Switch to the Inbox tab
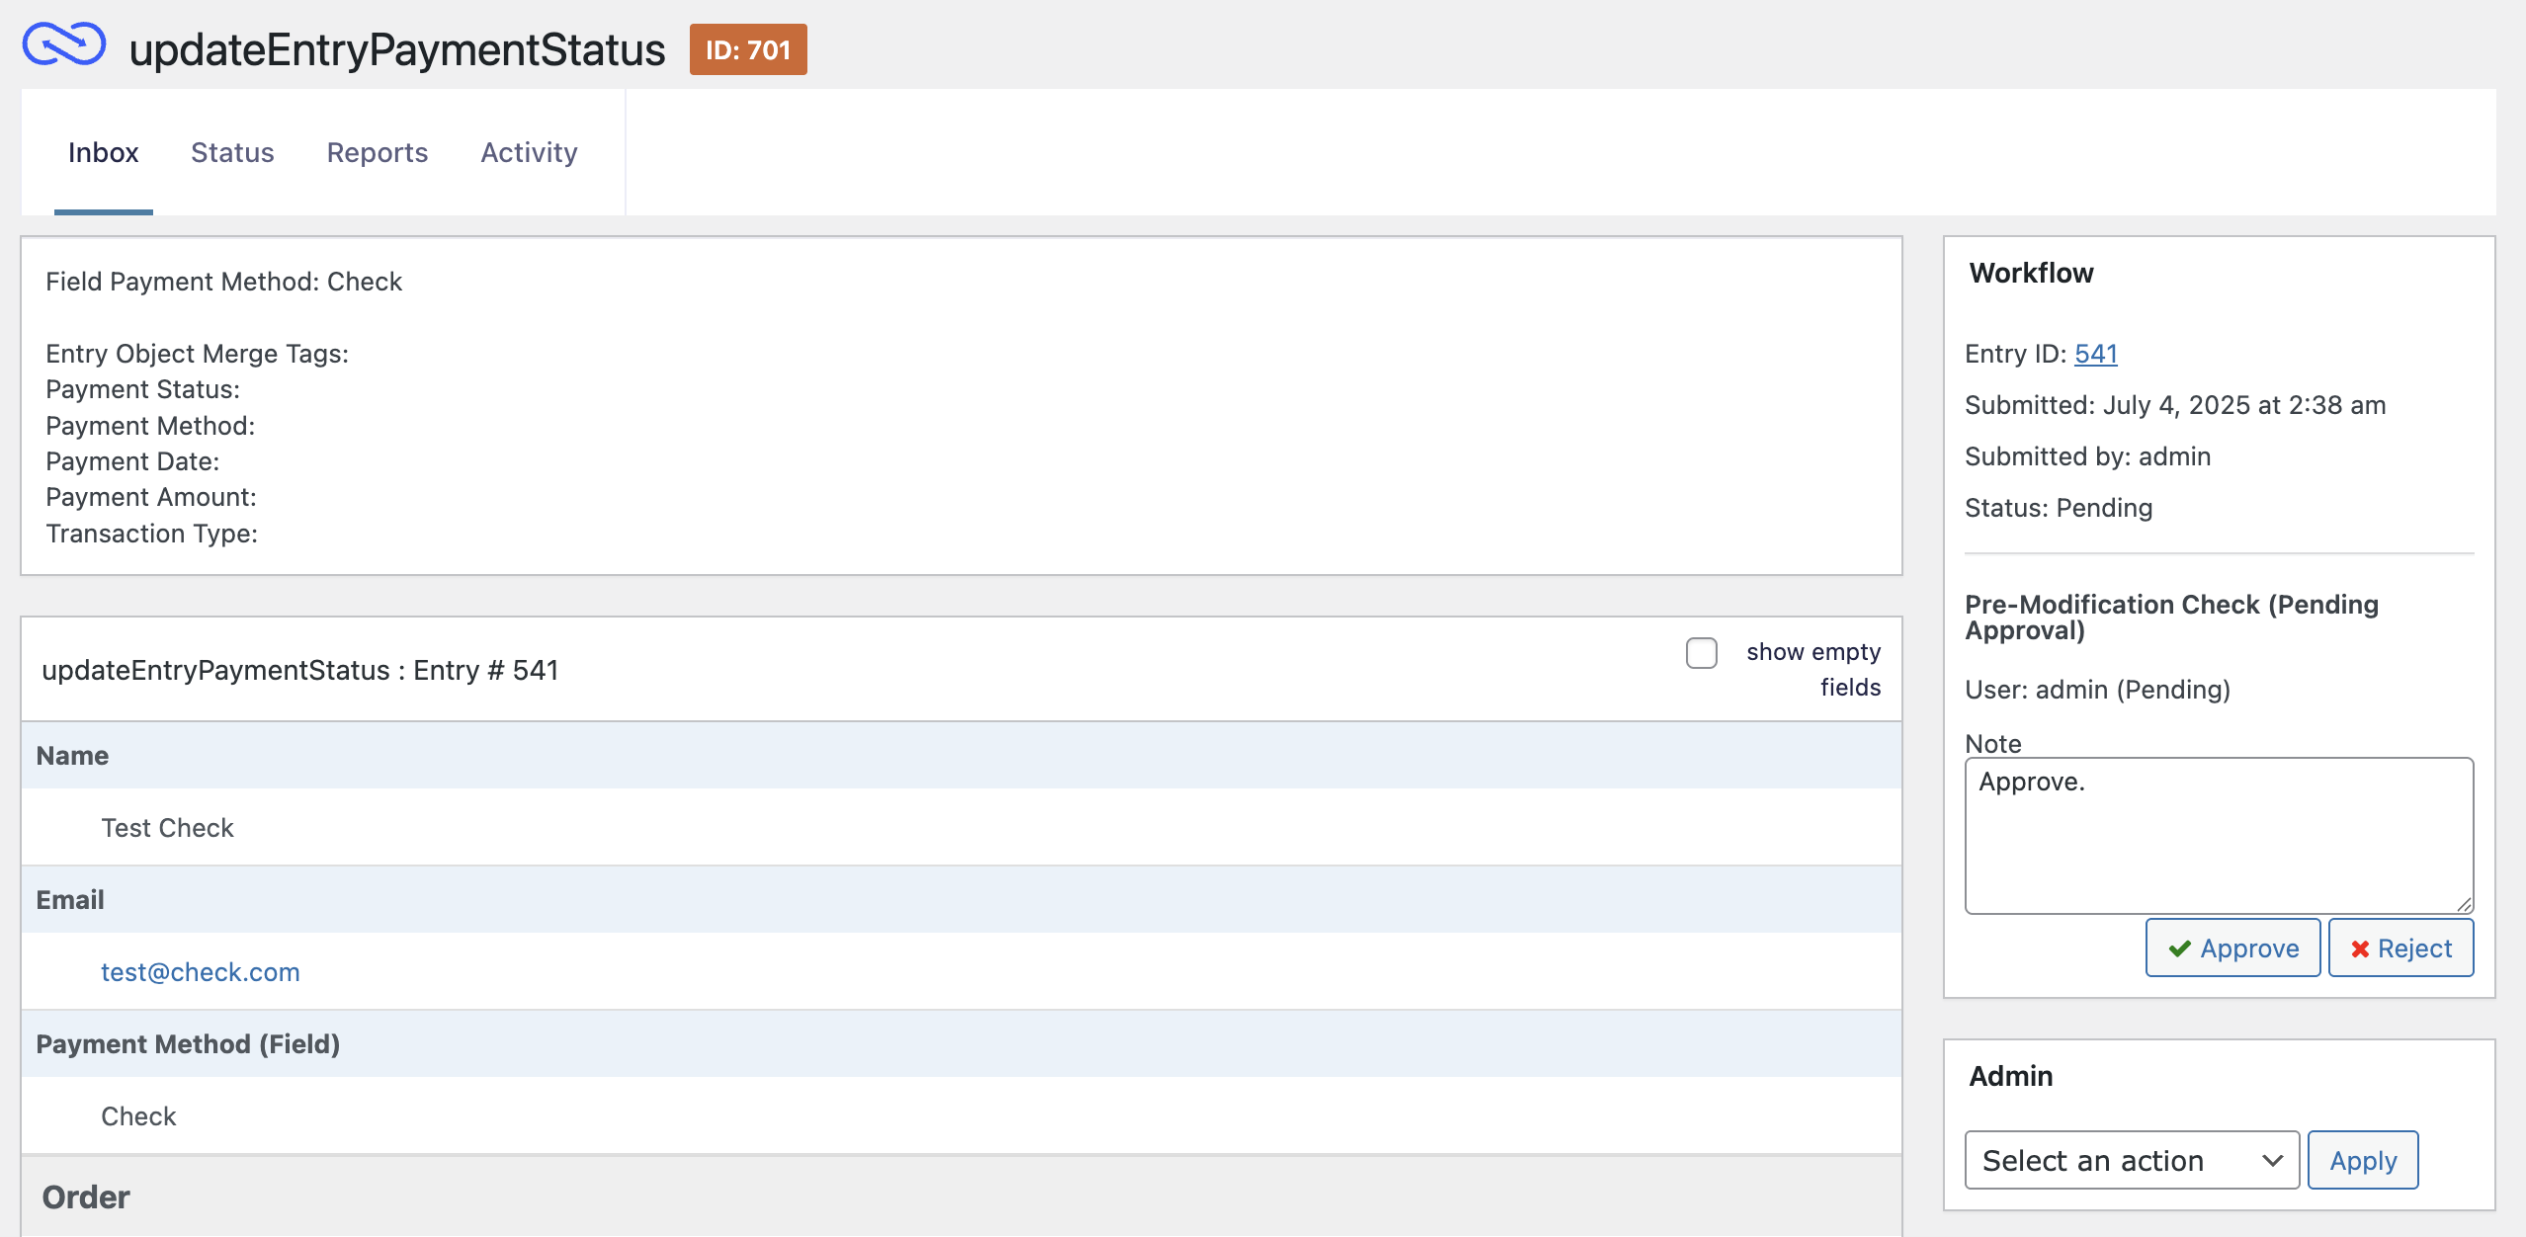 (x=103, y=152)
